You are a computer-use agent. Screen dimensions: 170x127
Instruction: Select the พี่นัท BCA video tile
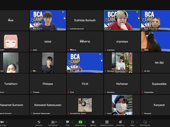(48, 20)
